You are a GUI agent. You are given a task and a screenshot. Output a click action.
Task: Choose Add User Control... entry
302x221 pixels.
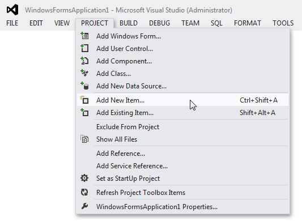pos(182,49)
